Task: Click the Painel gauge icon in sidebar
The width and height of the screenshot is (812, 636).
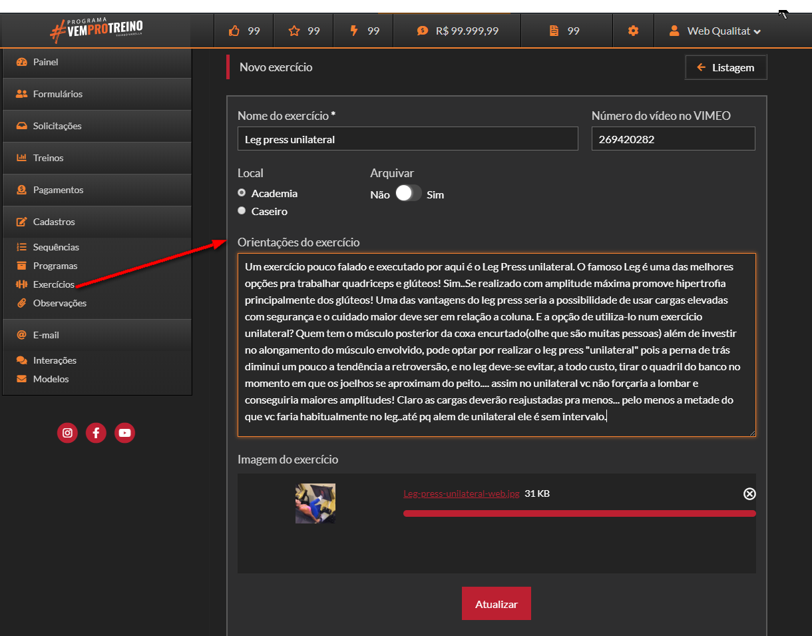Action: pos(21,62)
